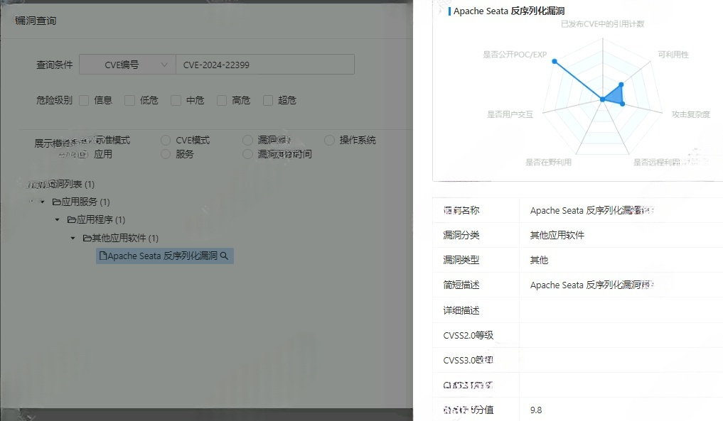The width and height of the screenshot is (723, 421).
Task: Select Apache Seata 反序列化漏洞 in the tree
Action: [x=162, y=256]
